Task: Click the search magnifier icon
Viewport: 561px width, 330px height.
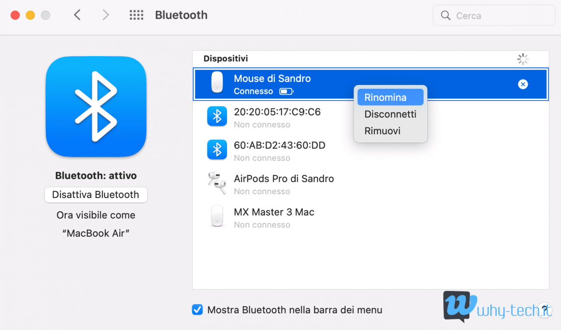Action: point(446,15)
